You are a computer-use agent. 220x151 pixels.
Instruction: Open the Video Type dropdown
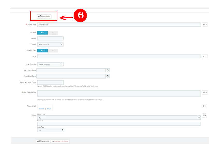coord(119,118)
